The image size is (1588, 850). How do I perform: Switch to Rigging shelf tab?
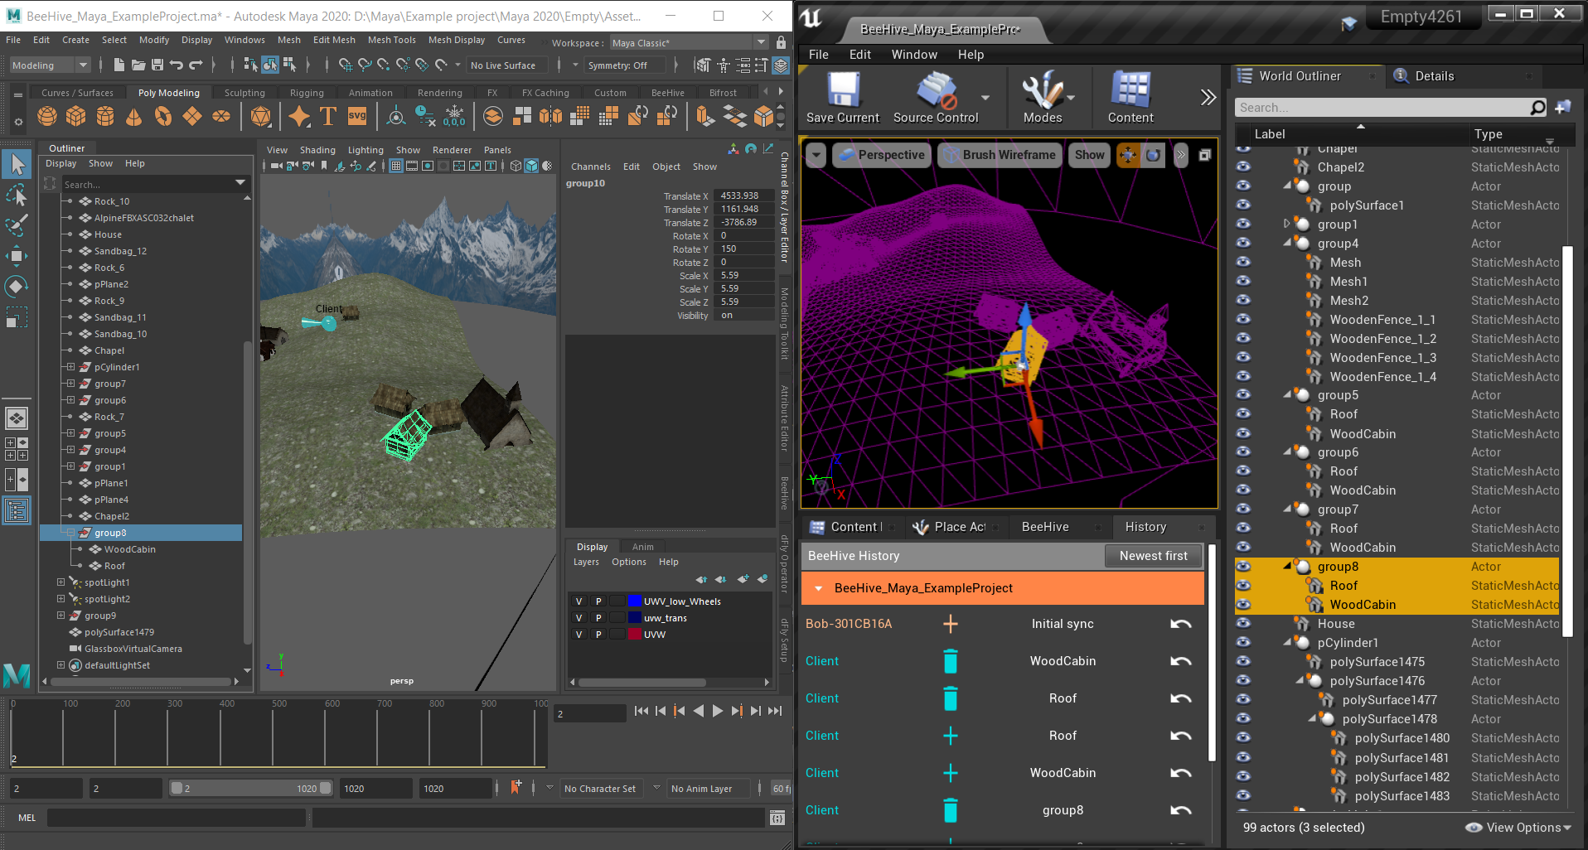pos(307,93)
